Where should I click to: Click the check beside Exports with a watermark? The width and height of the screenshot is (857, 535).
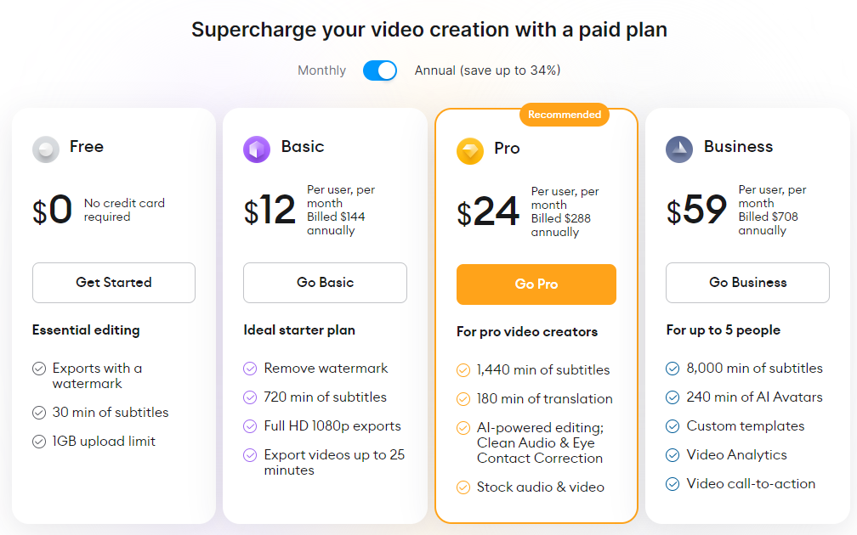tap(38, 368)
